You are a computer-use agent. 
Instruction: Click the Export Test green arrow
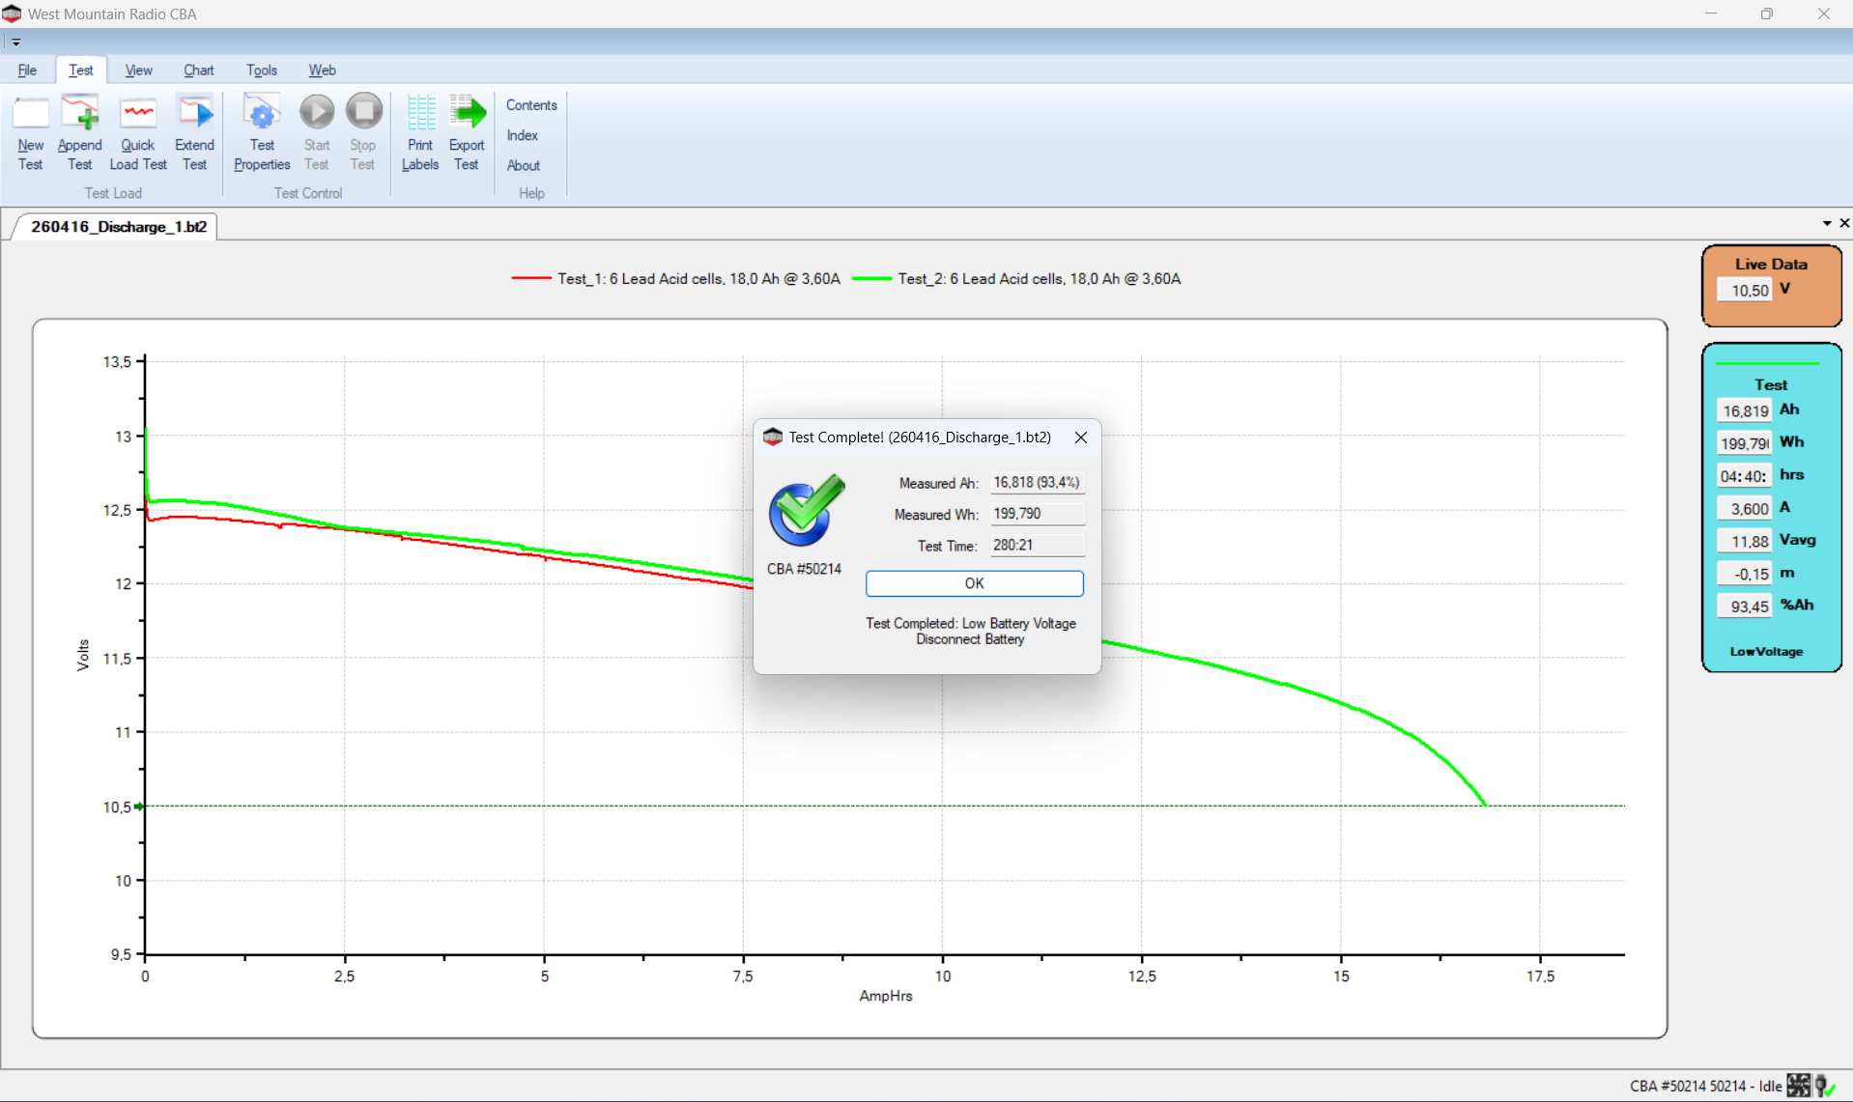pos(467,114)
